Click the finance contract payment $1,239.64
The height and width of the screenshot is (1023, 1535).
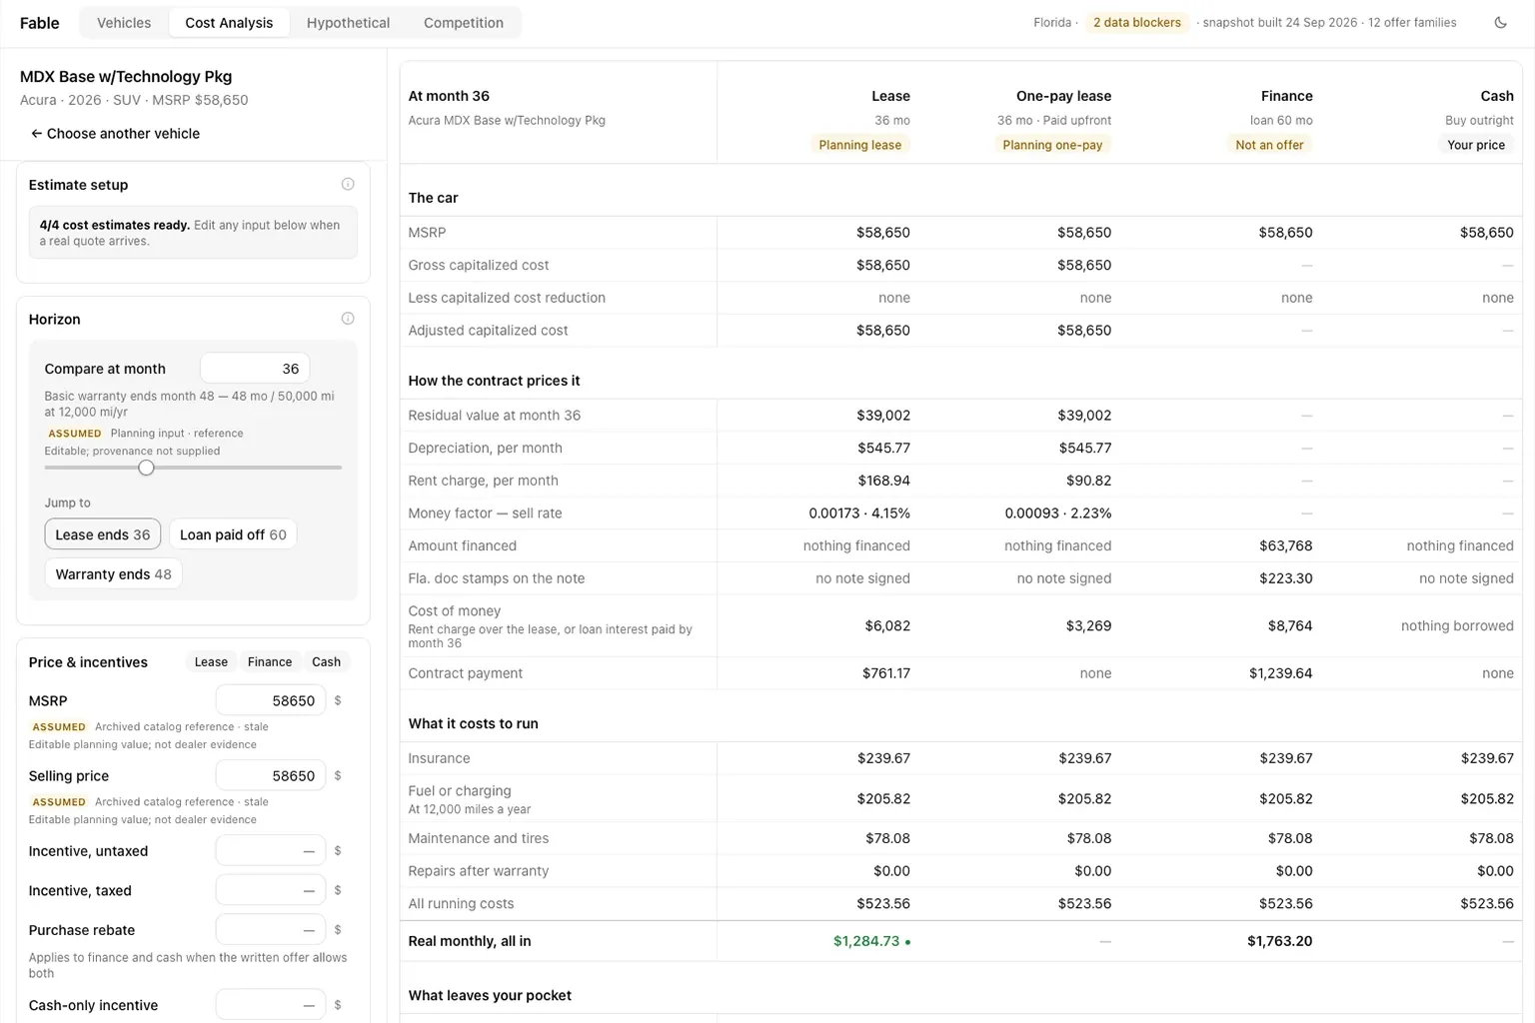coord(1280,673)
